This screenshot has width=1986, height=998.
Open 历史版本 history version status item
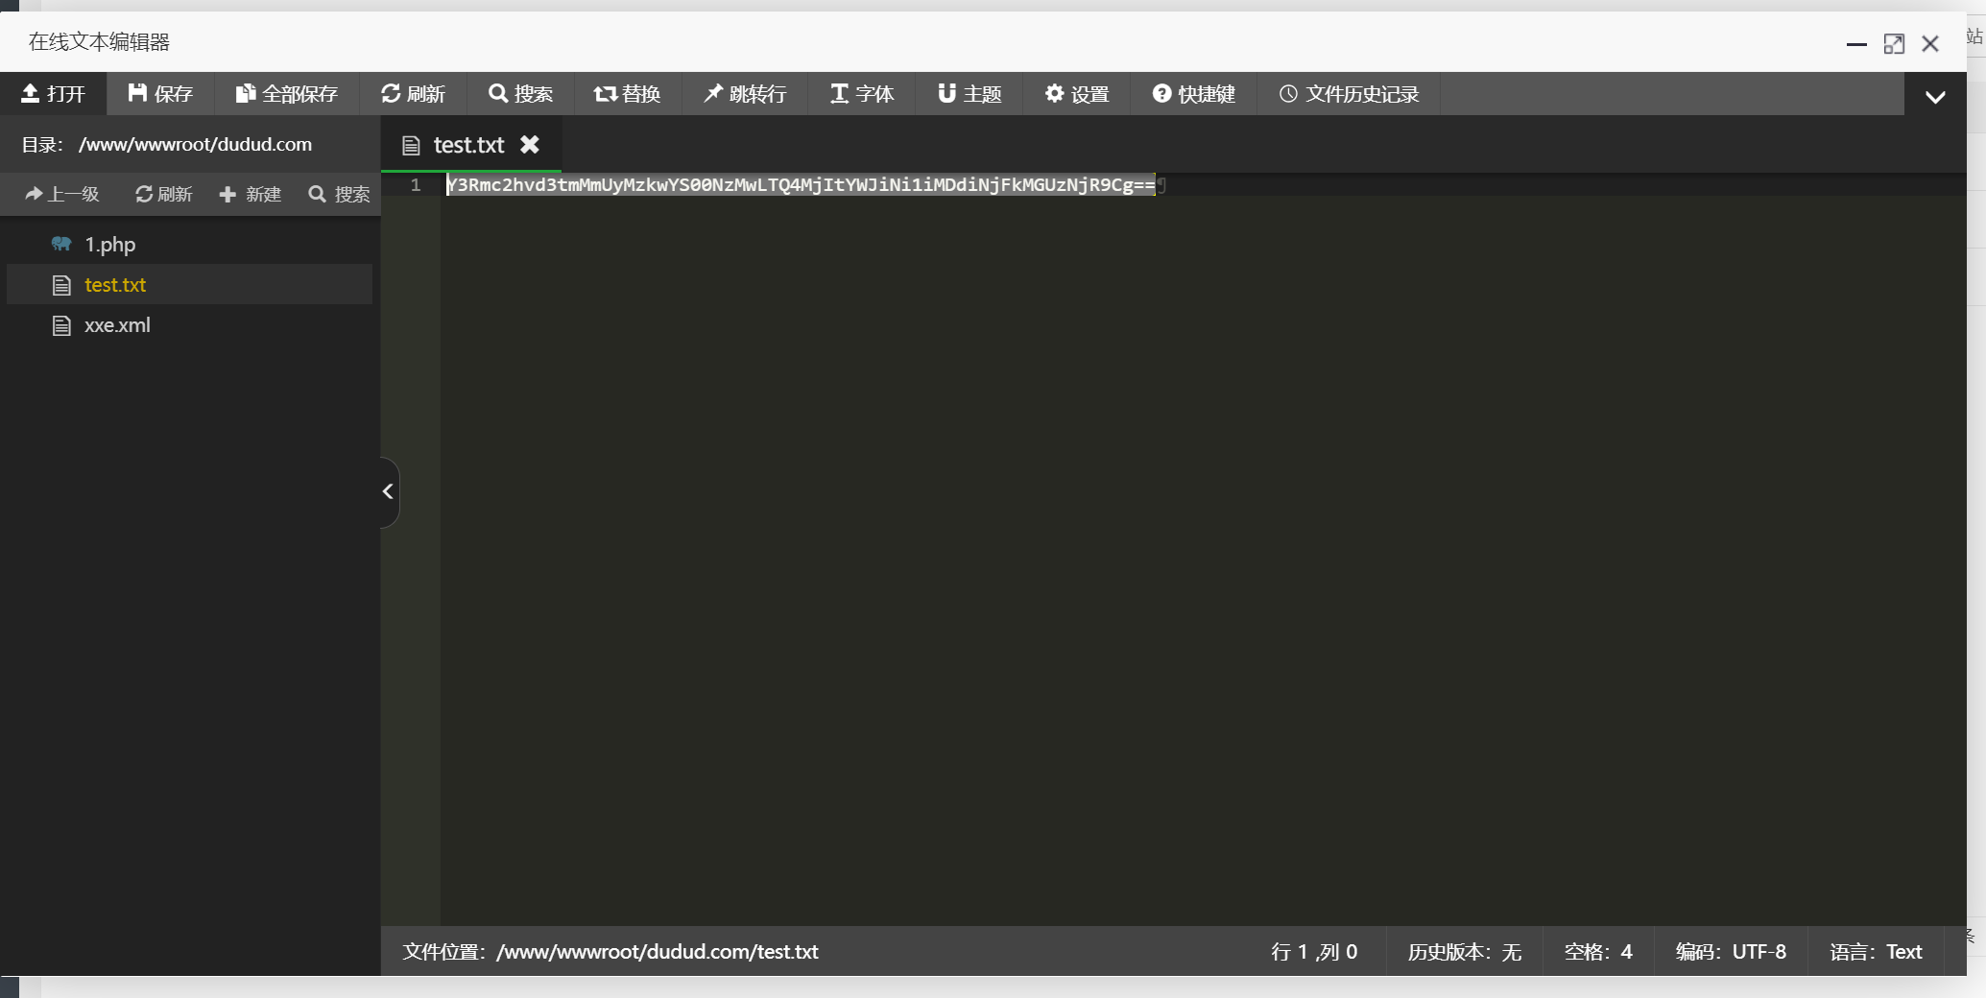coord(1465,951)
